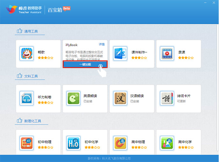This screenshot has height=162, width=219.
Task: Click the iFlyBook card title
Action: point(72,45)
